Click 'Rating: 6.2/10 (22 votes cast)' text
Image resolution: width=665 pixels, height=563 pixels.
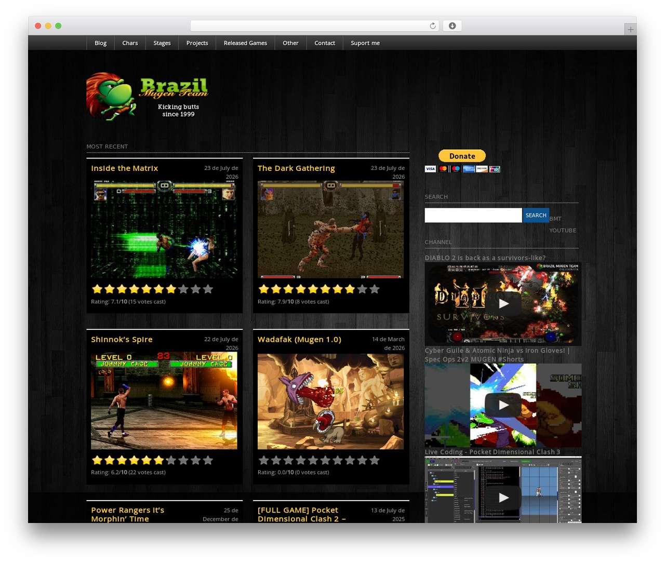(128, 473)
